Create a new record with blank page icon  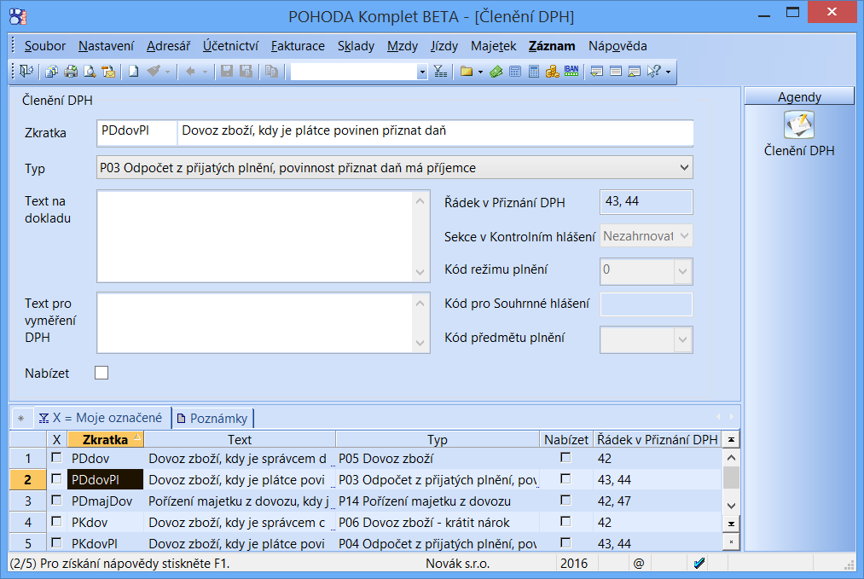(133, 71)
